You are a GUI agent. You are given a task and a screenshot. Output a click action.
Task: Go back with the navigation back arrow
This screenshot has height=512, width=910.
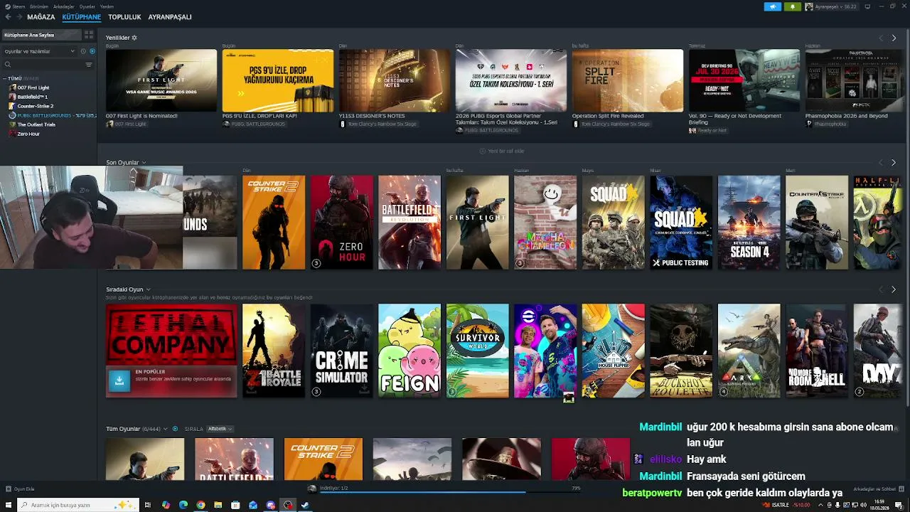click(9, 17)
